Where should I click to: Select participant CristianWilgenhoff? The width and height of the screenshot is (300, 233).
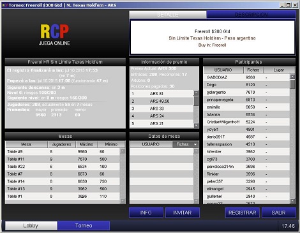[247, 122]
